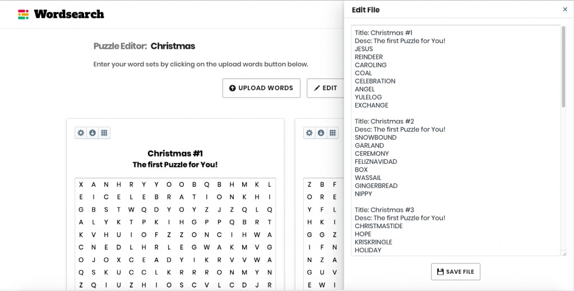
Task: Click the 'Title: Christmas #2' line in editor
Action: (x=384, y=122)
